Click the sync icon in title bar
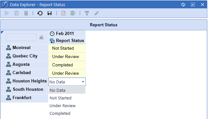 click(183, 4)
